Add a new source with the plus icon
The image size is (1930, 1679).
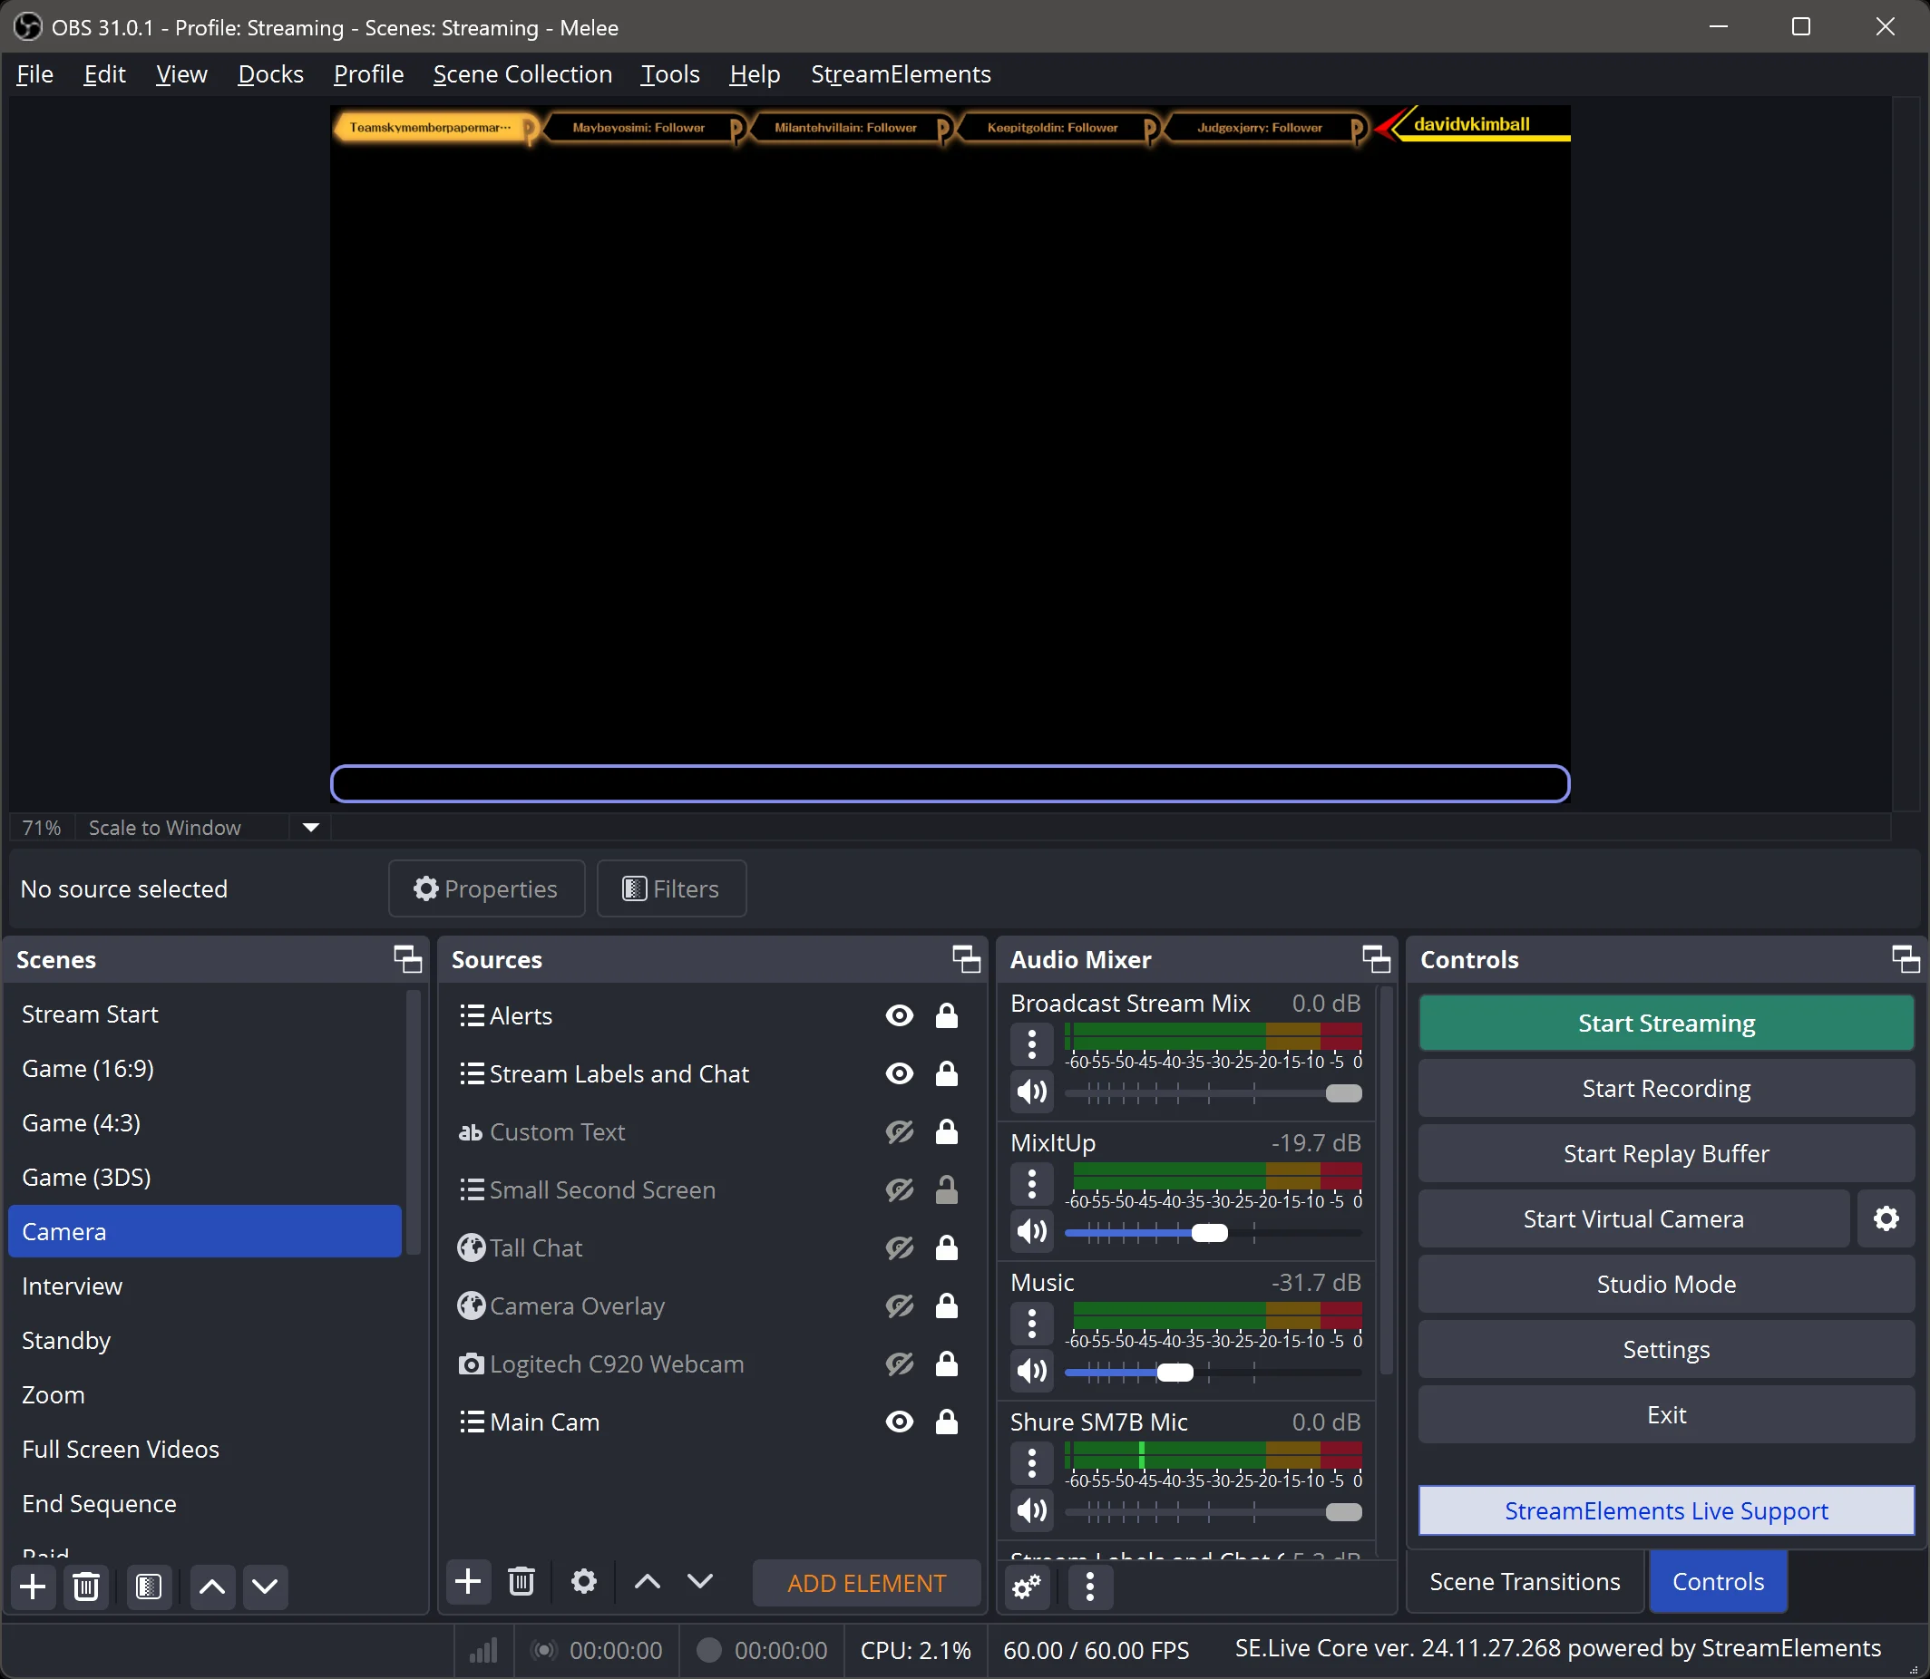(468, 1582)
